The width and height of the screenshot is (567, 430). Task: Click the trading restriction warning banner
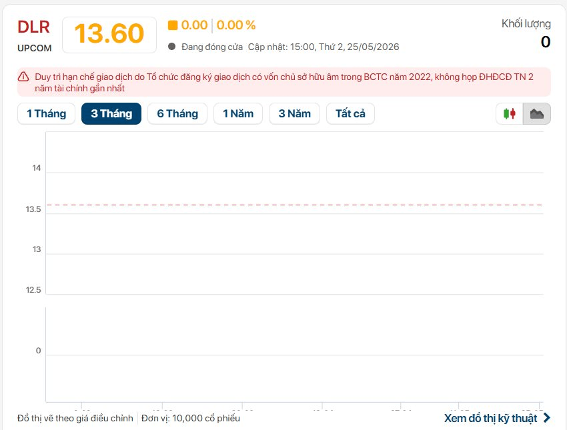(284, 82)
